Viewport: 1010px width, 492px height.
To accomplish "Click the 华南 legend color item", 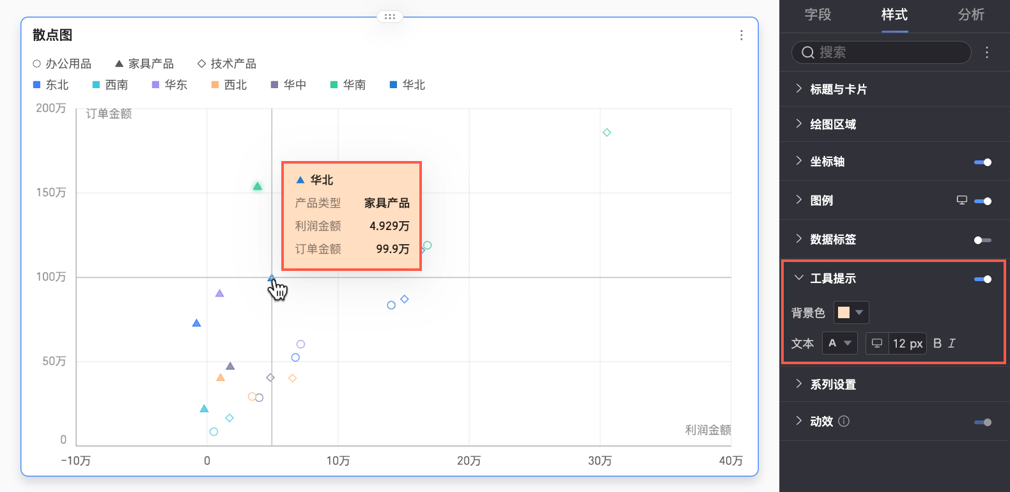I will pos(348,85).
